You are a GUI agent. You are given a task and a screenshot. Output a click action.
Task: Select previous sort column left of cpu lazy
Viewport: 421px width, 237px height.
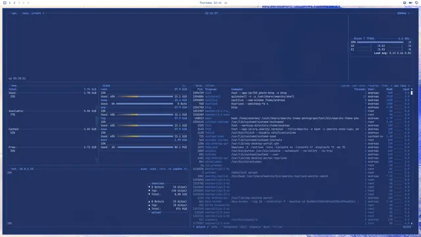coord(391,86)
